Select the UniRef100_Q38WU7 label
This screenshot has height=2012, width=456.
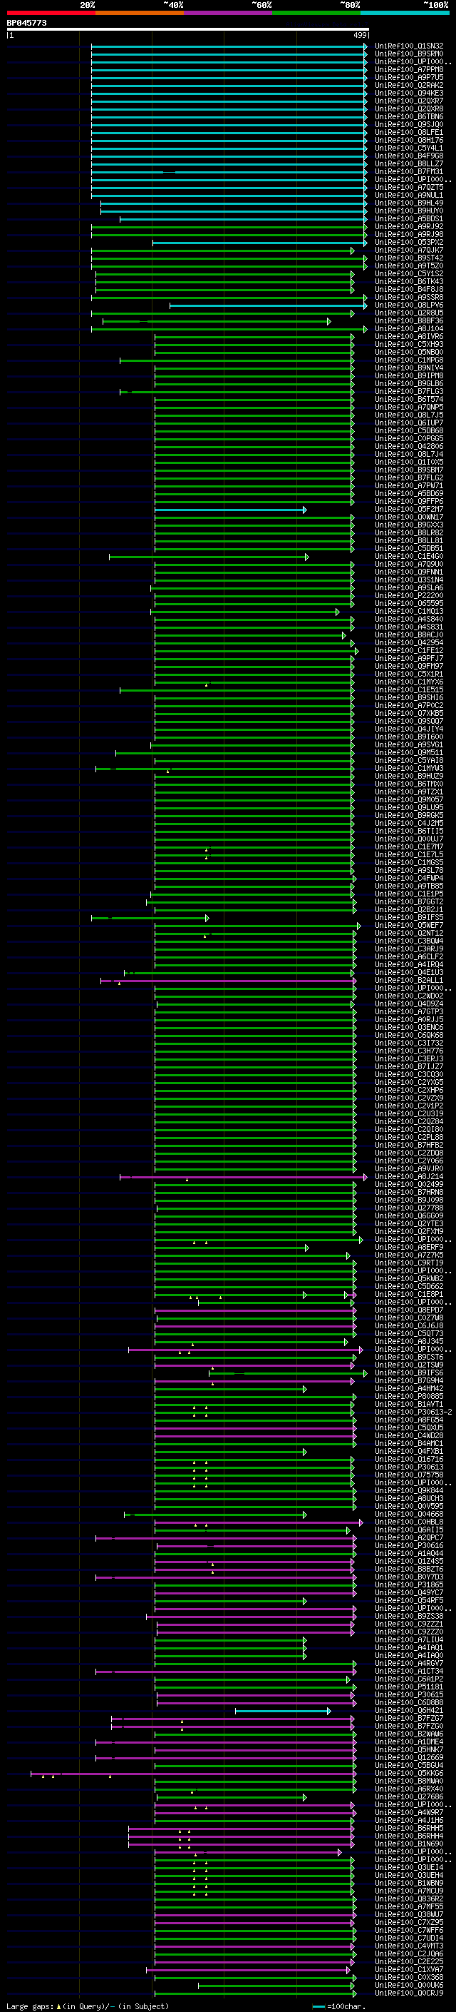(x=409, y=1914)
